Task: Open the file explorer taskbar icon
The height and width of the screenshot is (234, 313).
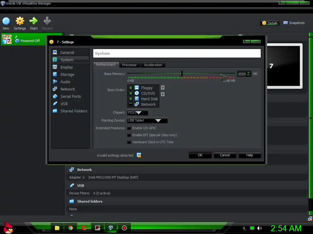Action: point(57,228)
